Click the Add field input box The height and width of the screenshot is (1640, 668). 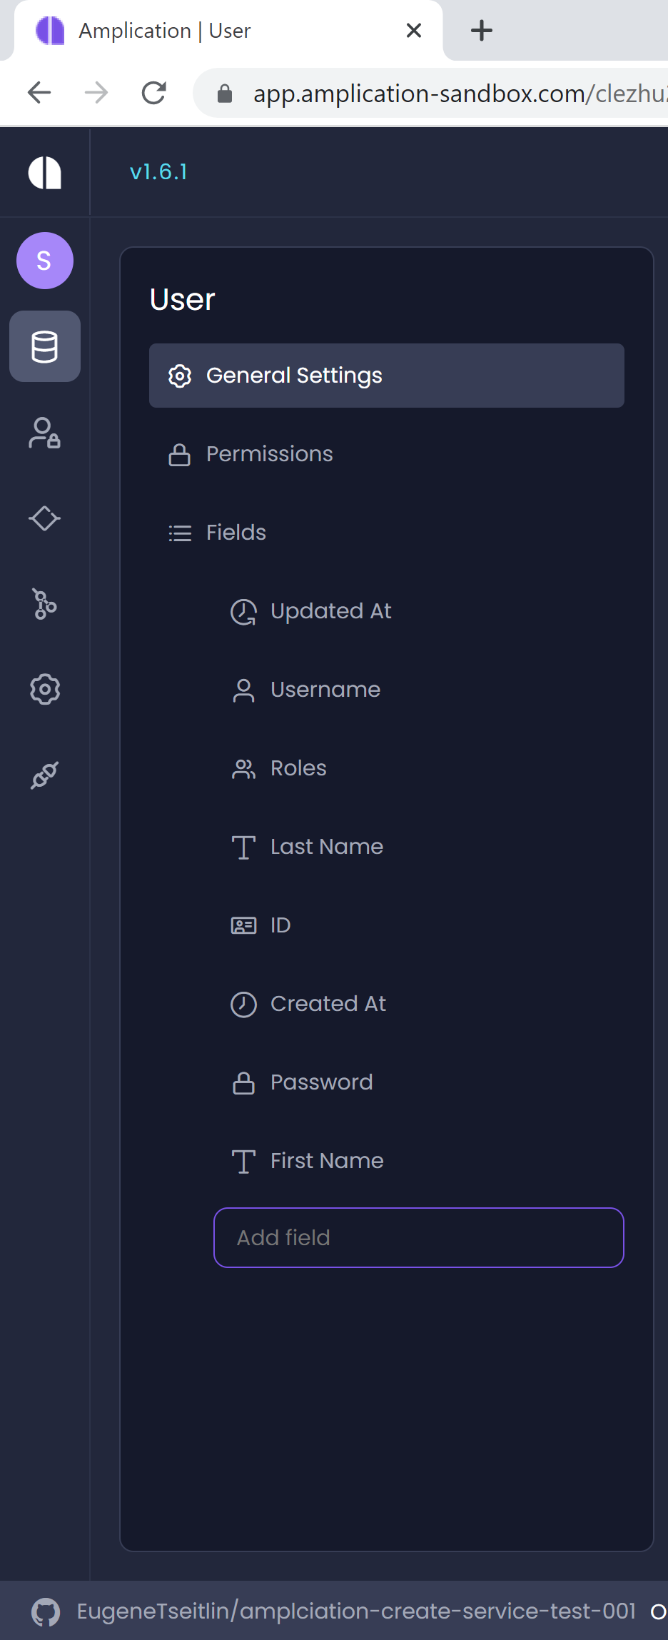point(418,1237)
